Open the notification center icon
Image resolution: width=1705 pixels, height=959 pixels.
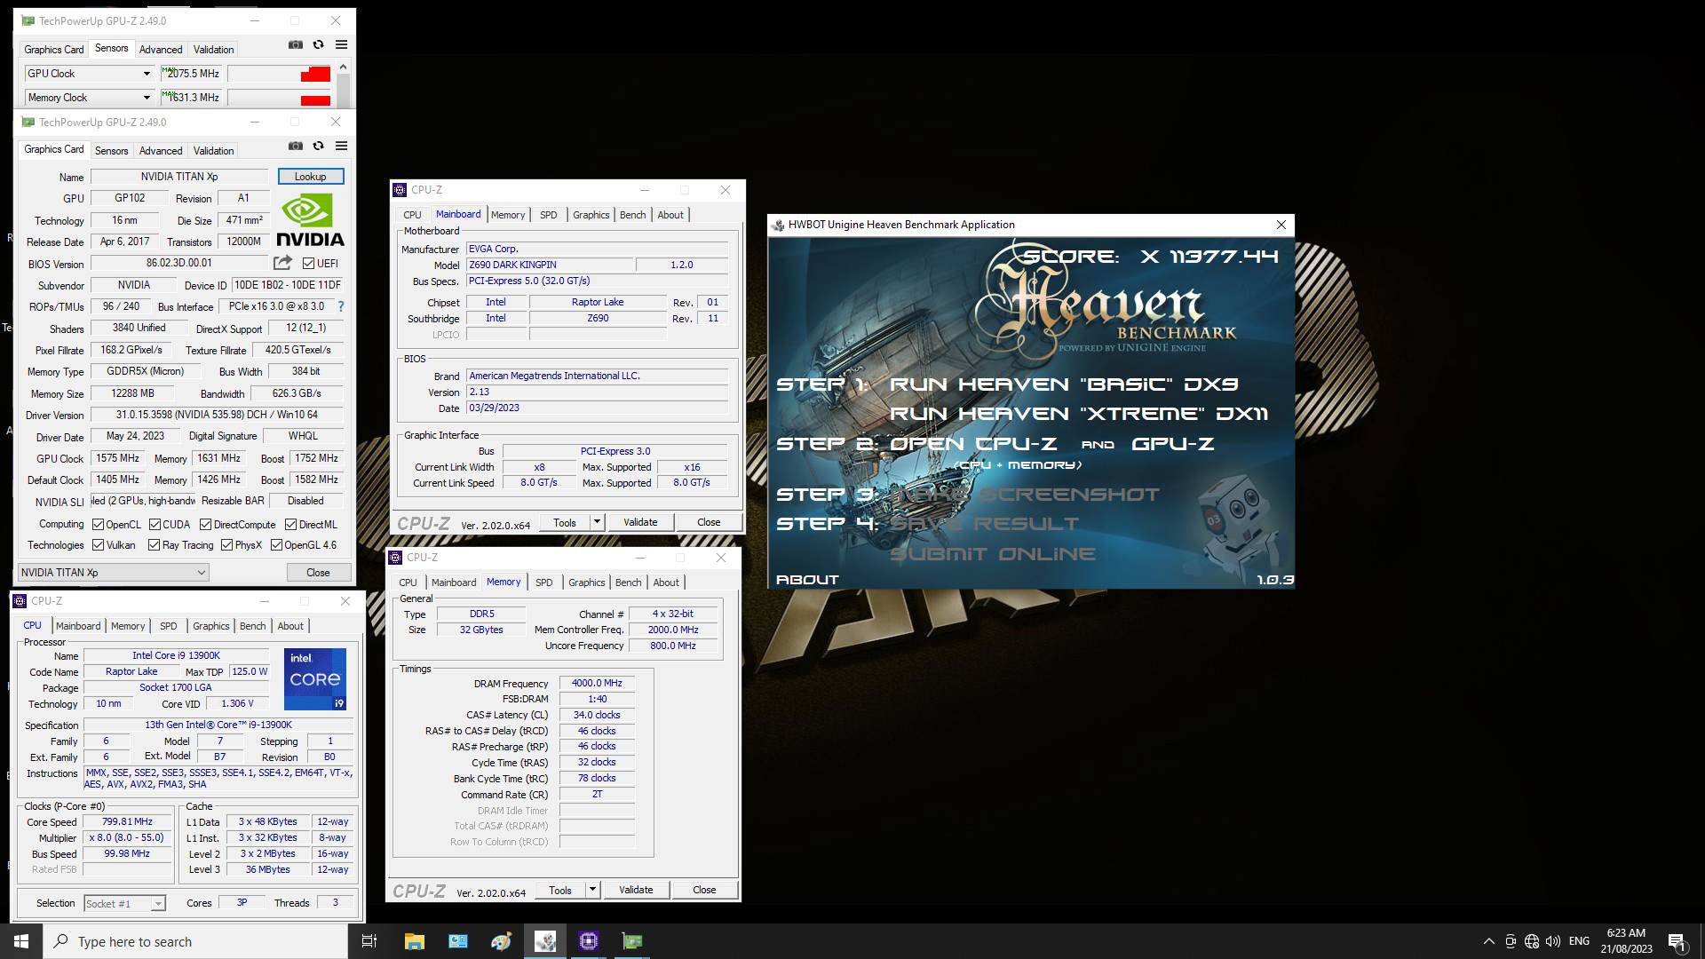tap(1677, 941)
